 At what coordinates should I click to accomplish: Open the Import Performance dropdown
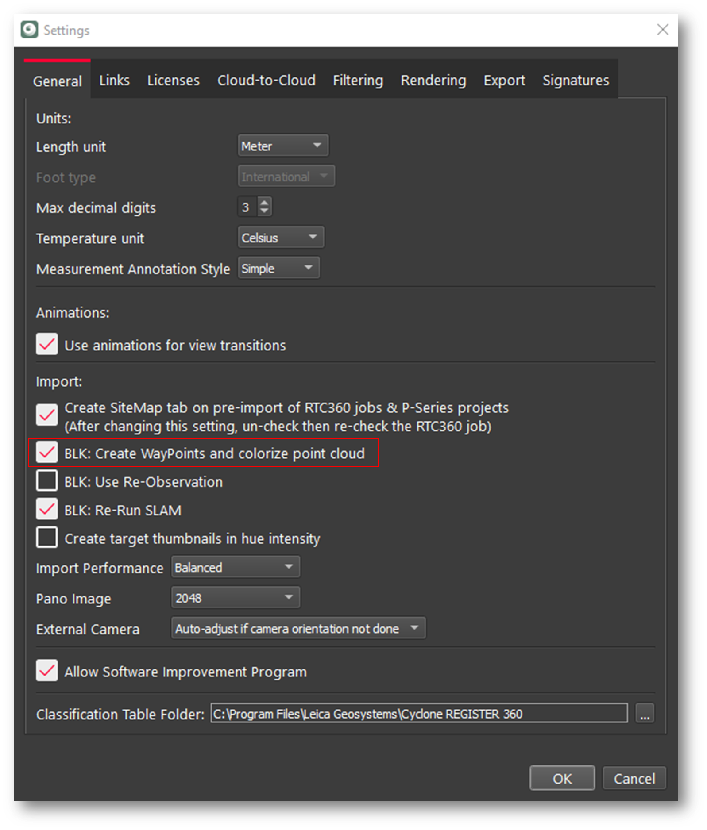235,567
